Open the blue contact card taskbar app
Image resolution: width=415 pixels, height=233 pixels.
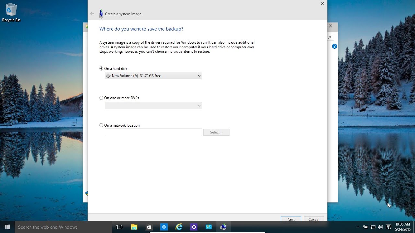click(x=209, y=227)
